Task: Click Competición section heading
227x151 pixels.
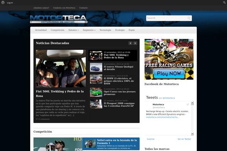Action: pos(42,132)
